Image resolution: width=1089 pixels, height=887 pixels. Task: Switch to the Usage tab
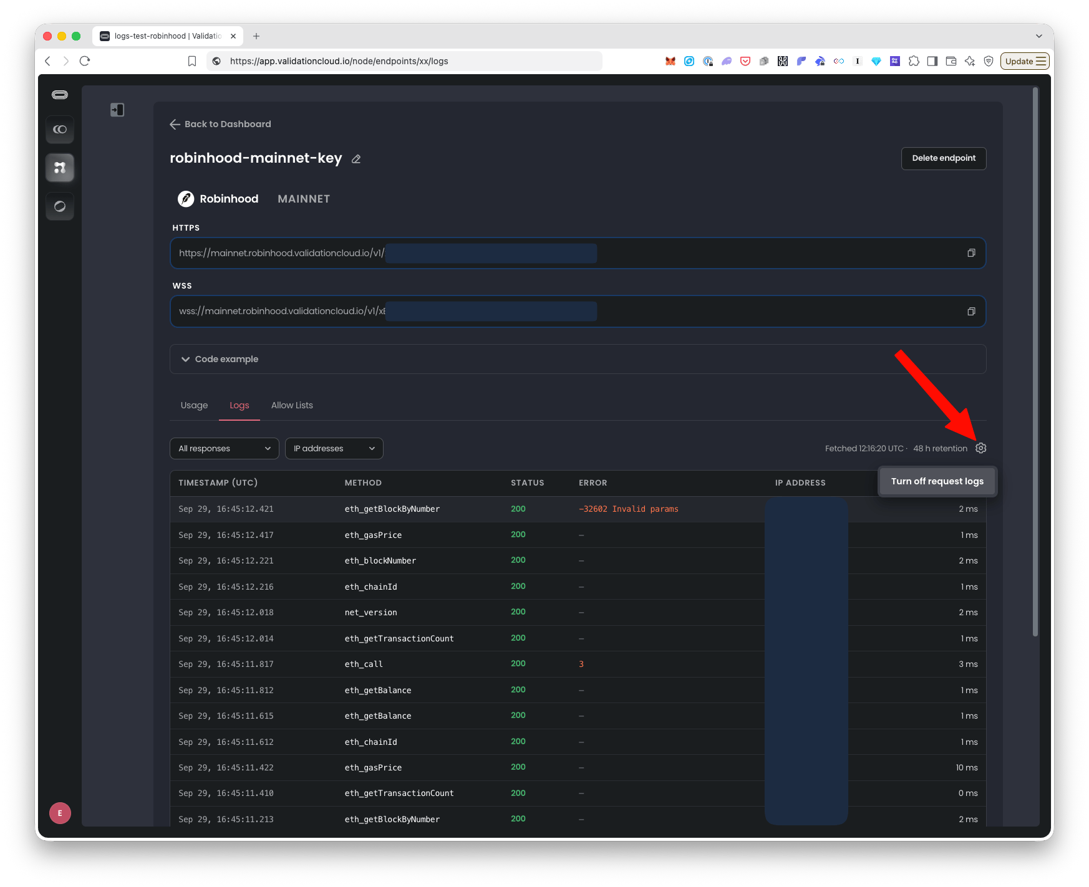tap(194, 405)
